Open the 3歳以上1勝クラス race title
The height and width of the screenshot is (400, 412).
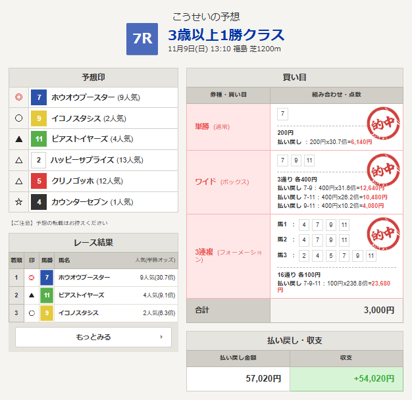click(226, 35)
